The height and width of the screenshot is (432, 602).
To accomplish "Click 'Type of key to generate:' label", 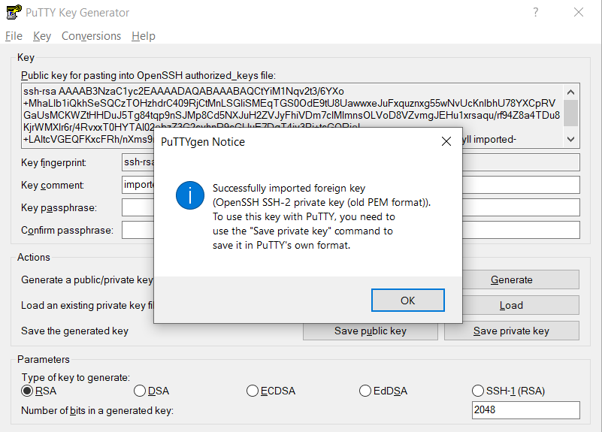I will click(x=76, y=377).
